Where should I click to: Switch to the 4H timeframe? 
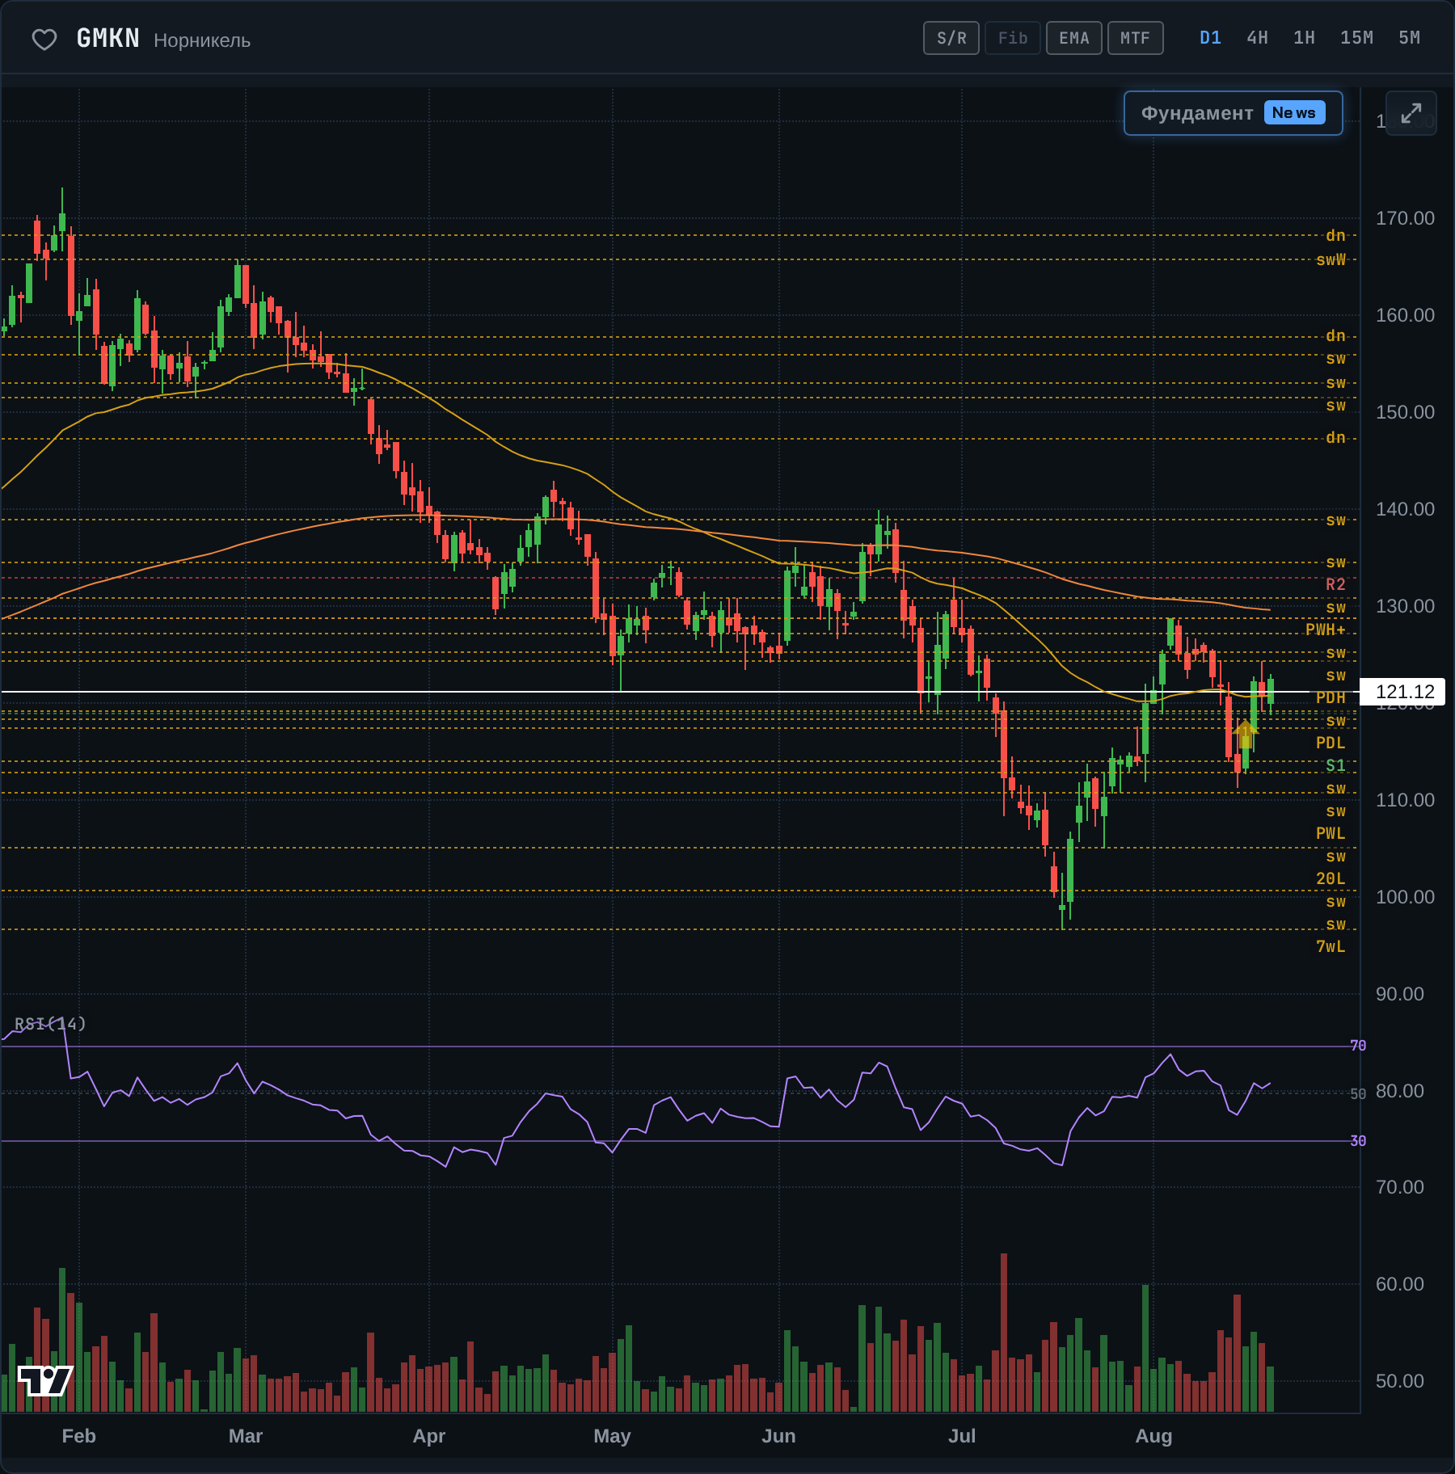(1257, 38)
